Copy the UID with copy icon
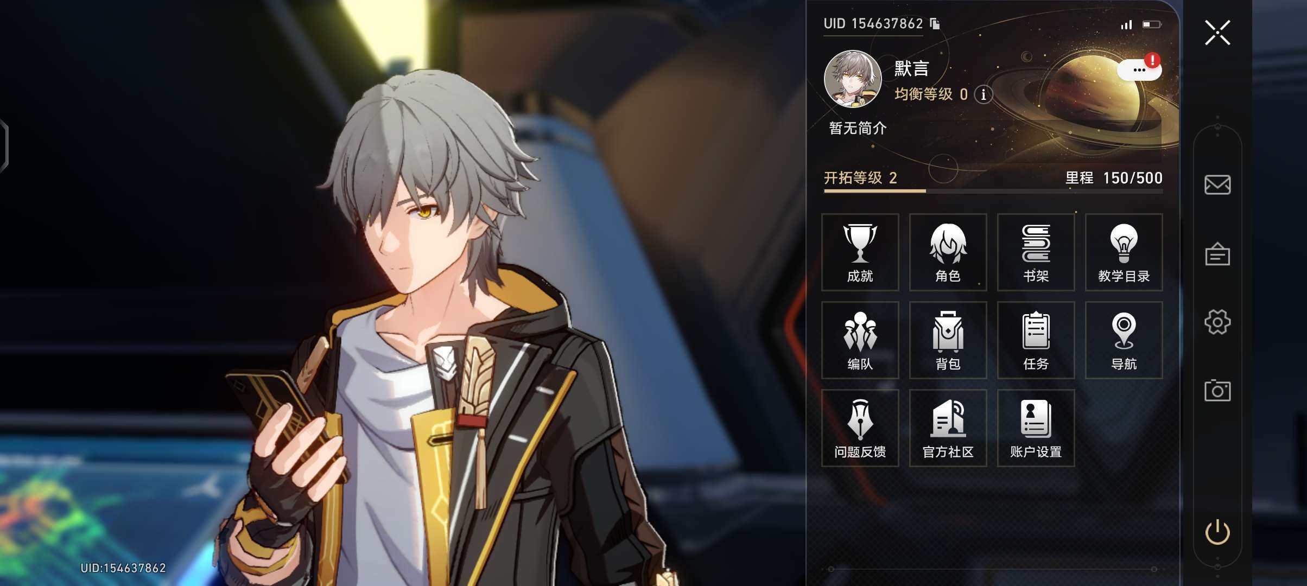This screenshot has width=1307, height=586. pyautogui.click(x=935, y=23)
